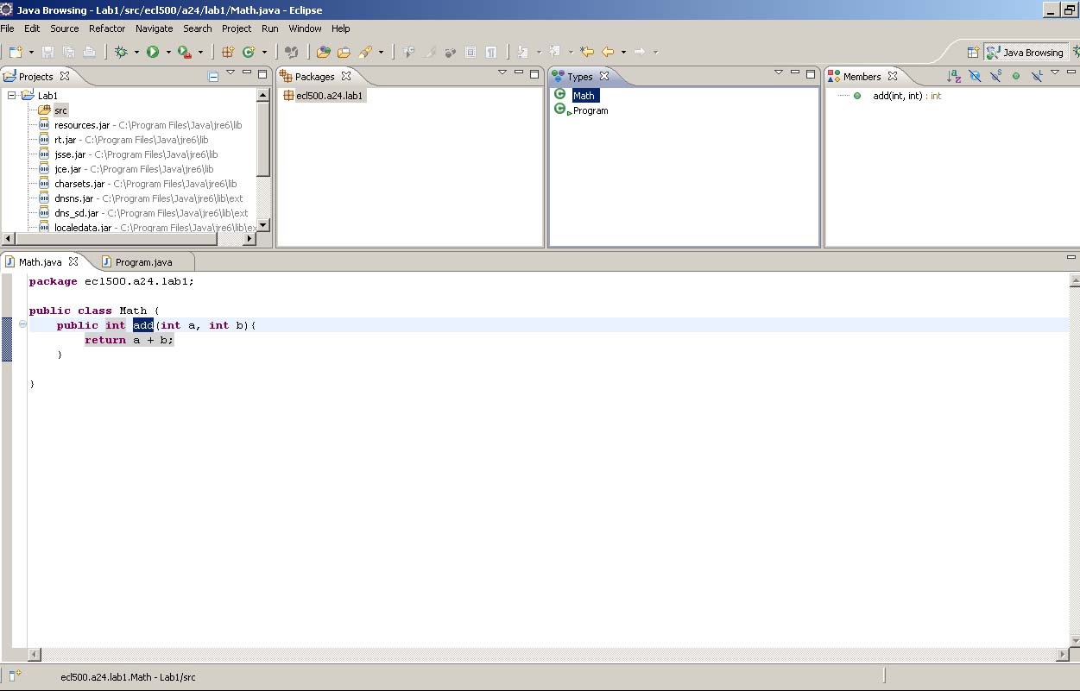Navigate Forward with the right arrow
Image resolution: width=1080 pixels, height=691 pixels.
click(640, 52)
